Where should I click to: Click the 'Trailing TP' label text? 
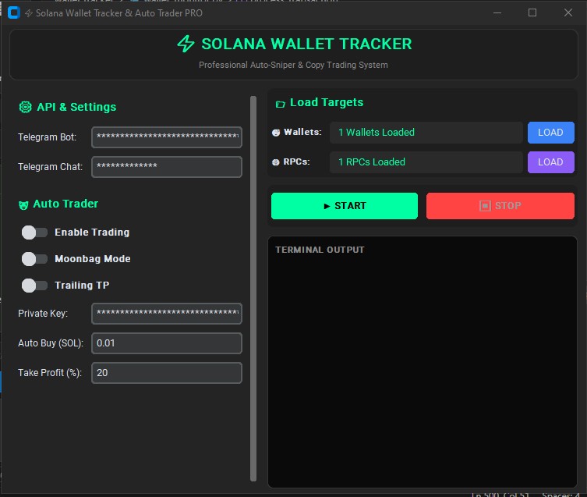tap(82, 286)
